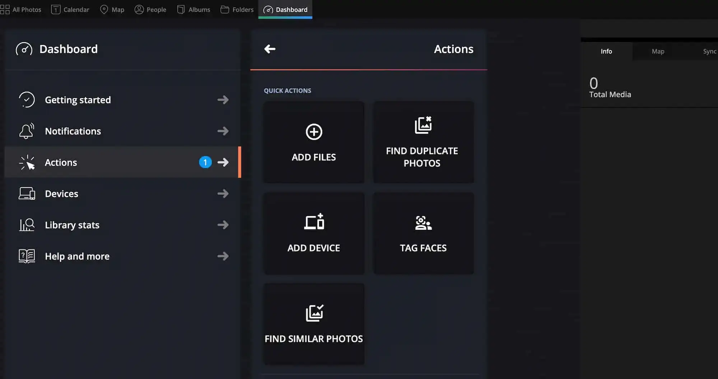Expand Devices section arrow
The width and height of the screenshot is (718, 379).
223,194
